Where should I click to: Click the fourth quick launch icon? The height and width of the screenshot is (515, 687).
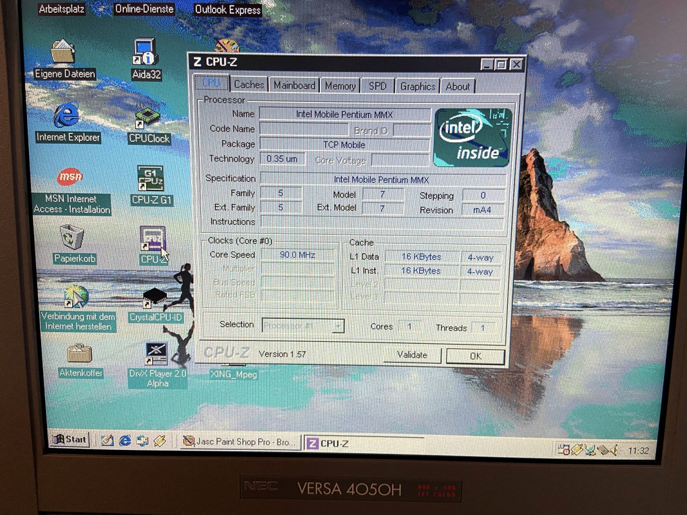[160, 441]
